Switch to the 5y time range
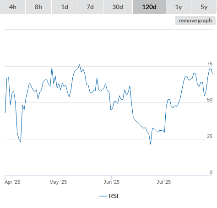The image size is (217, 208). (204, 7)
